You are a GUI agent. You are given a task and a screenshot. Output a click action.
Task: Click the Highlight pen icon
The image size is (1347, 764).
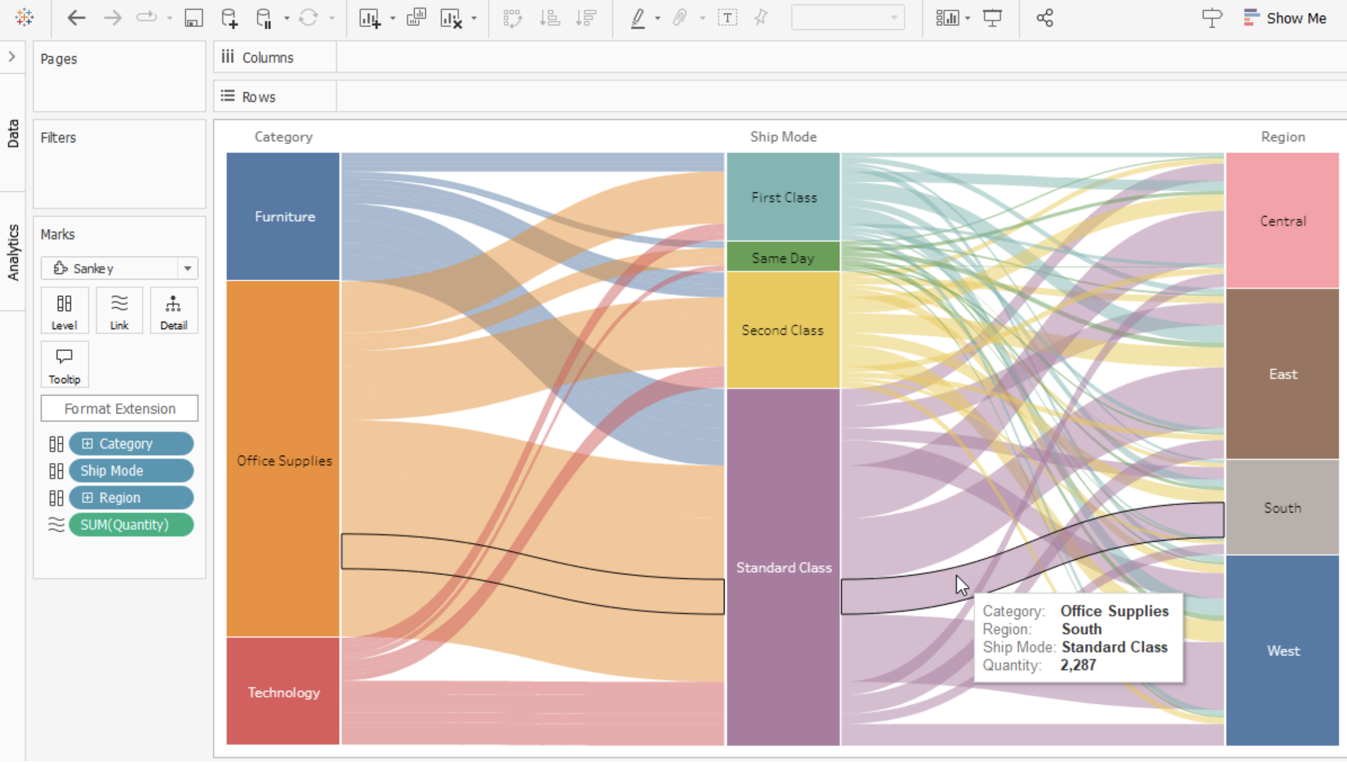(x=638, y=18)
